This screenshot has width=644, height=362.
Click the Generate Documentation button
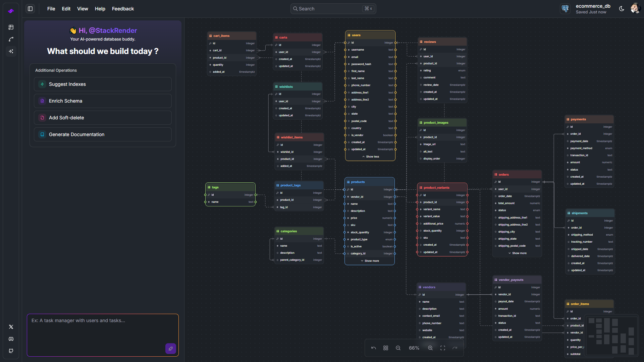click(103, 134)
